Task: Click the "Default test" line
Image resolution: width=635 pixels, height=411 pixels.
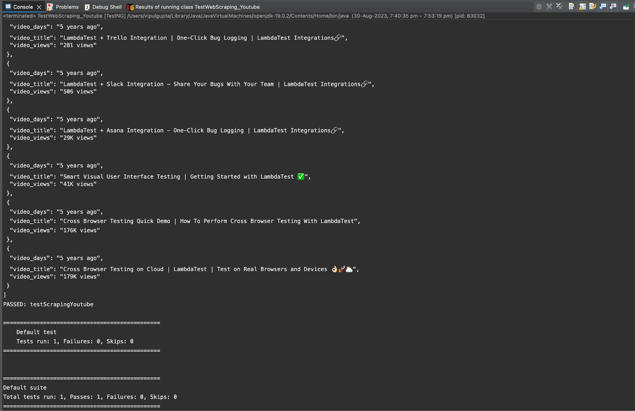Action: (x=37, y=332)
